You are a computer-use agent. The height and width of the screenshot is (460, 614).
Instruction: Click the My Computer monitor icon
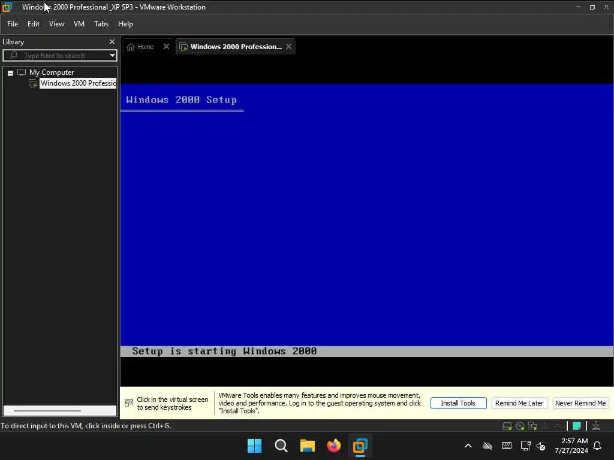(x=22, y=72)
